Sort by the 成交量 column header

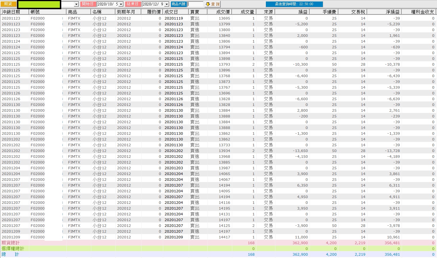(244, 12)
